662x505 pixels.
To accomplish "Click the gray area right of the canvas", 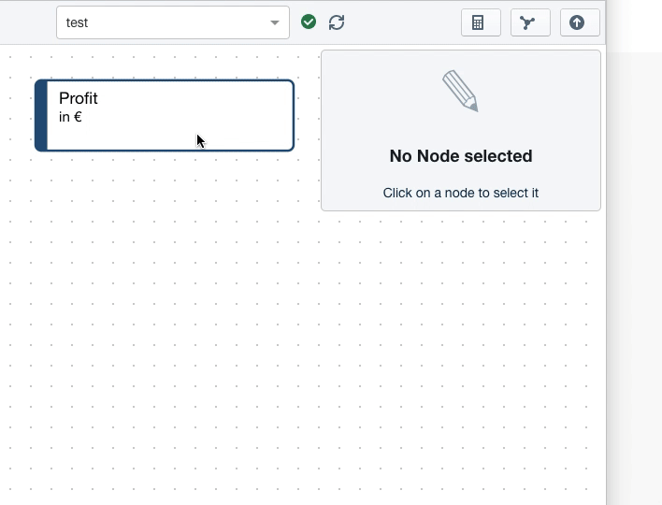I will [x=634, y=281].
